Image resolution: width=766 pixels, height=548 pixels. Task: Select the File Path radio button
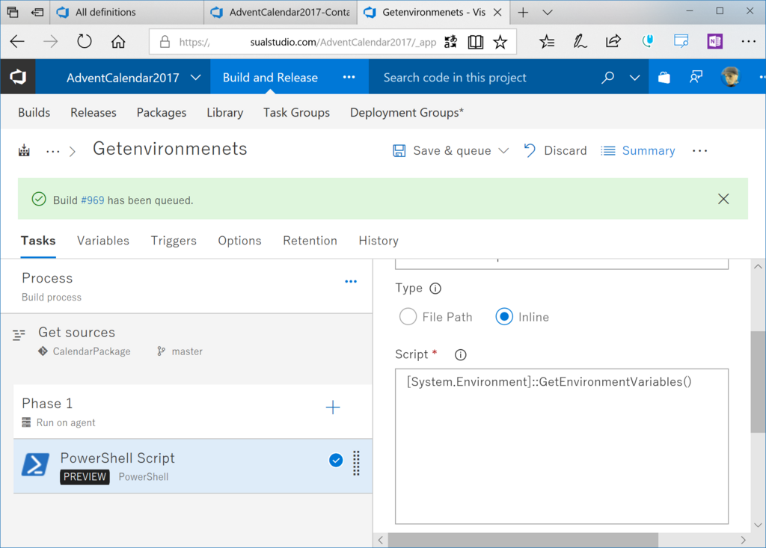pyautogui.click(x=408, y=317)
